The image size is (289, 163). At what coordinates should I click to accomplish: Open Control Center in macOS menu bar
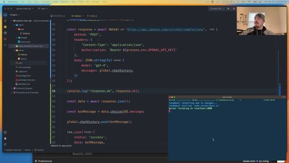[260, 2]
